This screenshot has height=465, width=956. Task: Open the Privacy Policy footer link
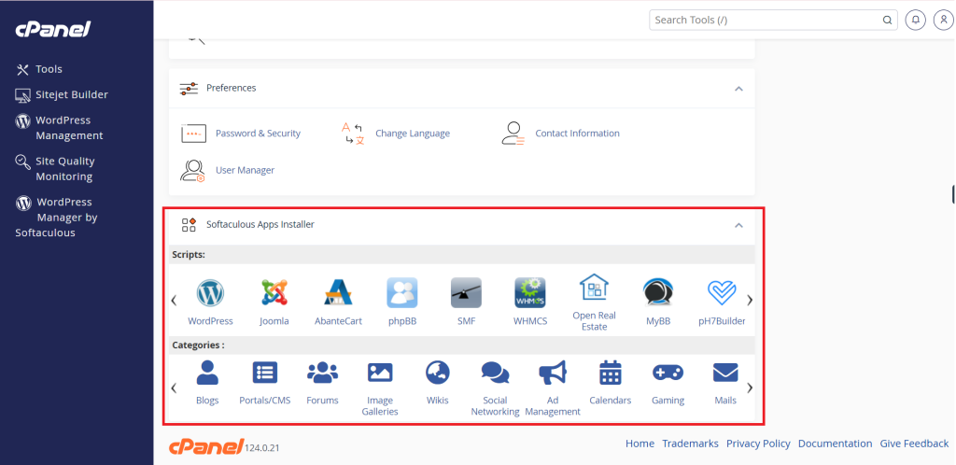(x=758, y=444)
